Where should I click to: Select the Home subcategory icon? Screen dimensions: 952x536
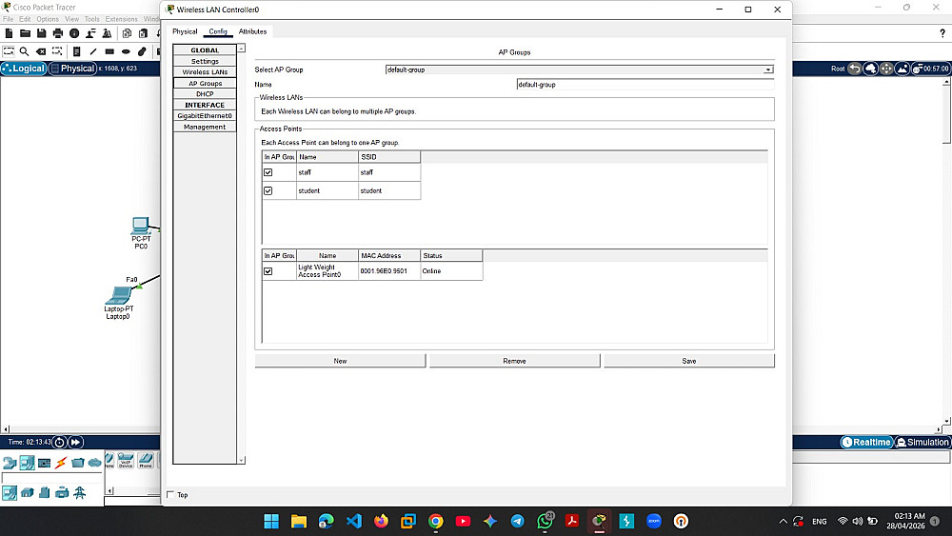[27, 493]
